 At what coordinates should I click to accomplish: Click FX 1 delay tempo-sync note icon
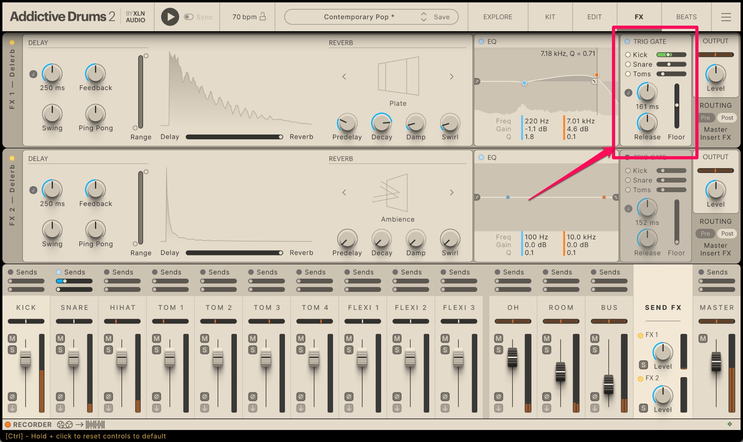click(x=33, y=74)
